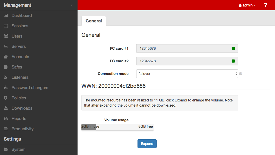Click the Servers drive icon
The image size is (275, 155).
click(6, 47)
